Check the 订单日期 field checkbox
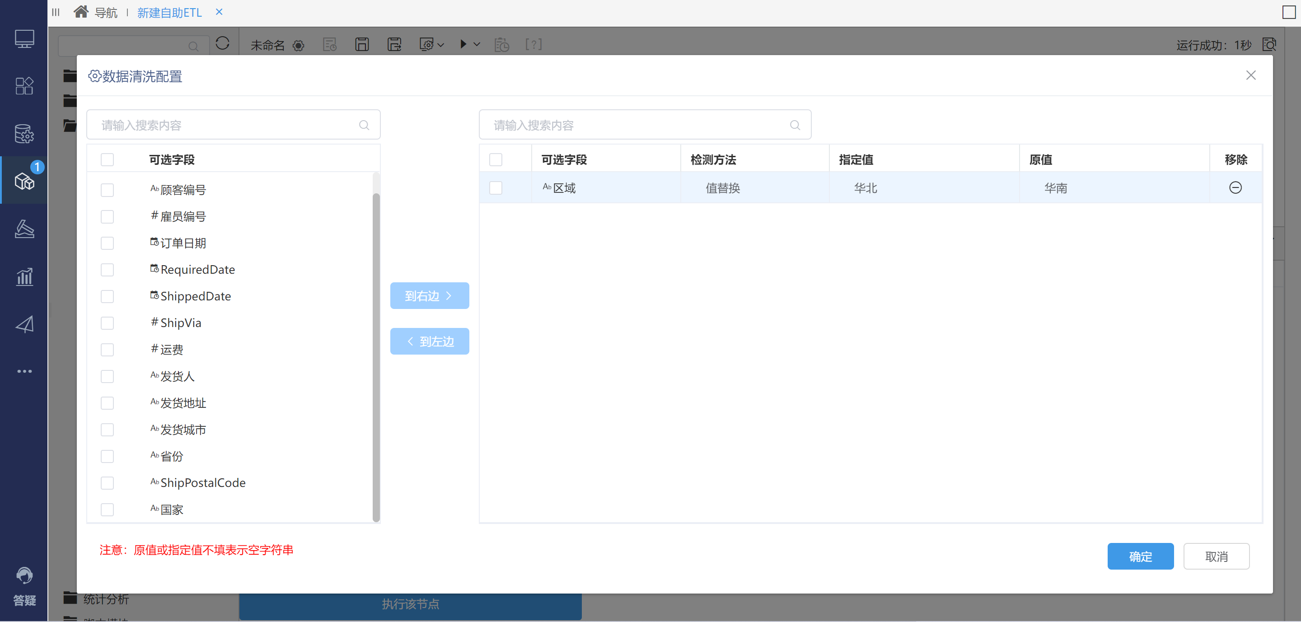The height and width of the screenshot is (622, 1301). [x=107, y=243]
